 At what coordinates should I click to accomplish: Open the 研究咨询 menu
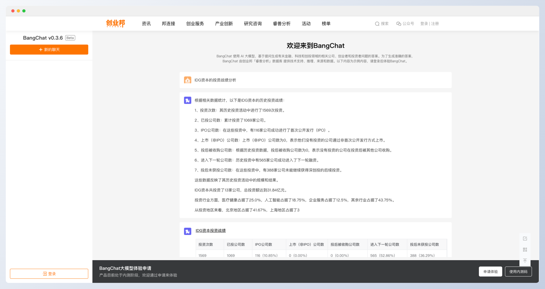pos(253,24)
